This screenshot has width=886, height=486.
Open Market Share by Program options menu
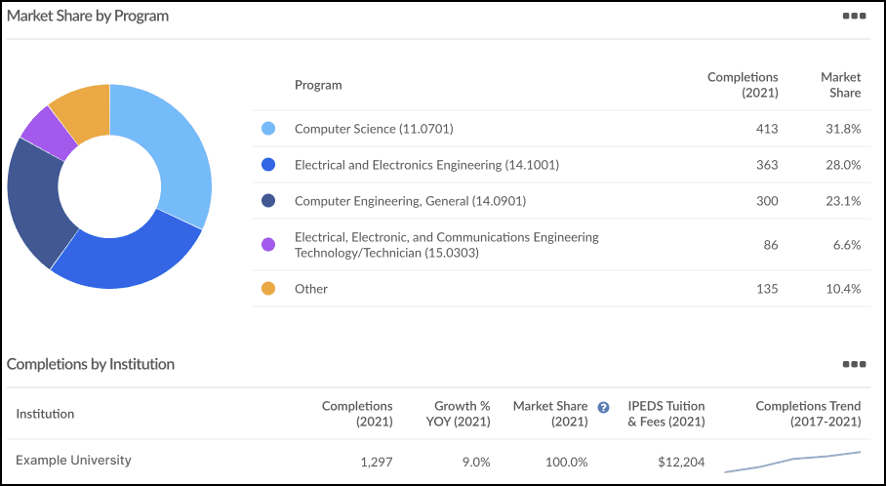[x=854, y=16]
